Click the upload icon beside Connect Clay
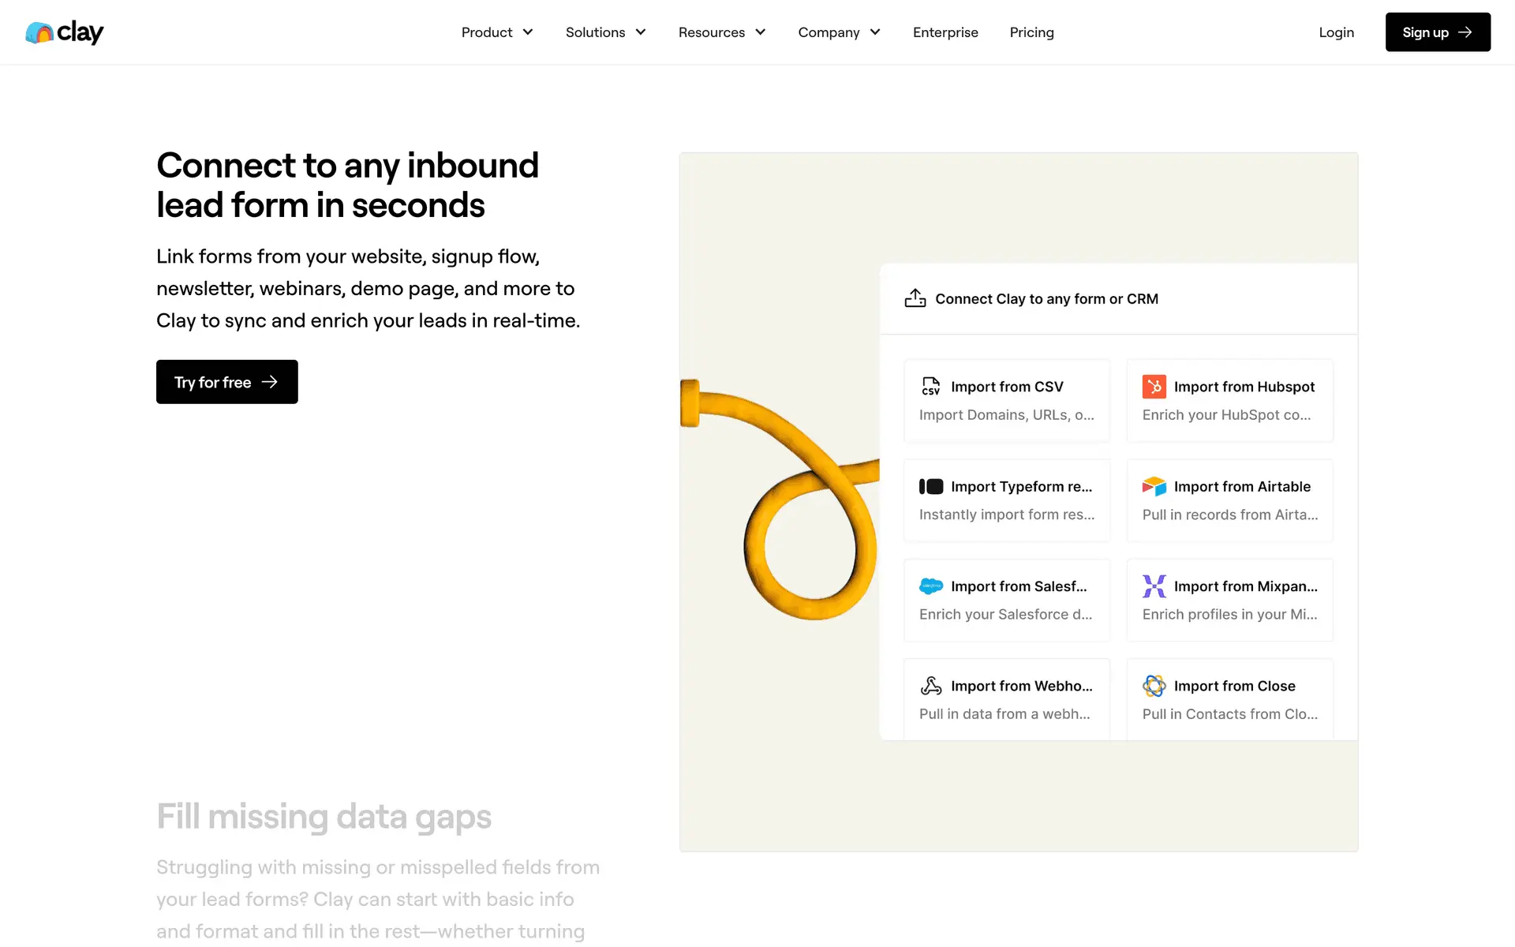This screenshot has height=947, width=1515. pos(915,298)
